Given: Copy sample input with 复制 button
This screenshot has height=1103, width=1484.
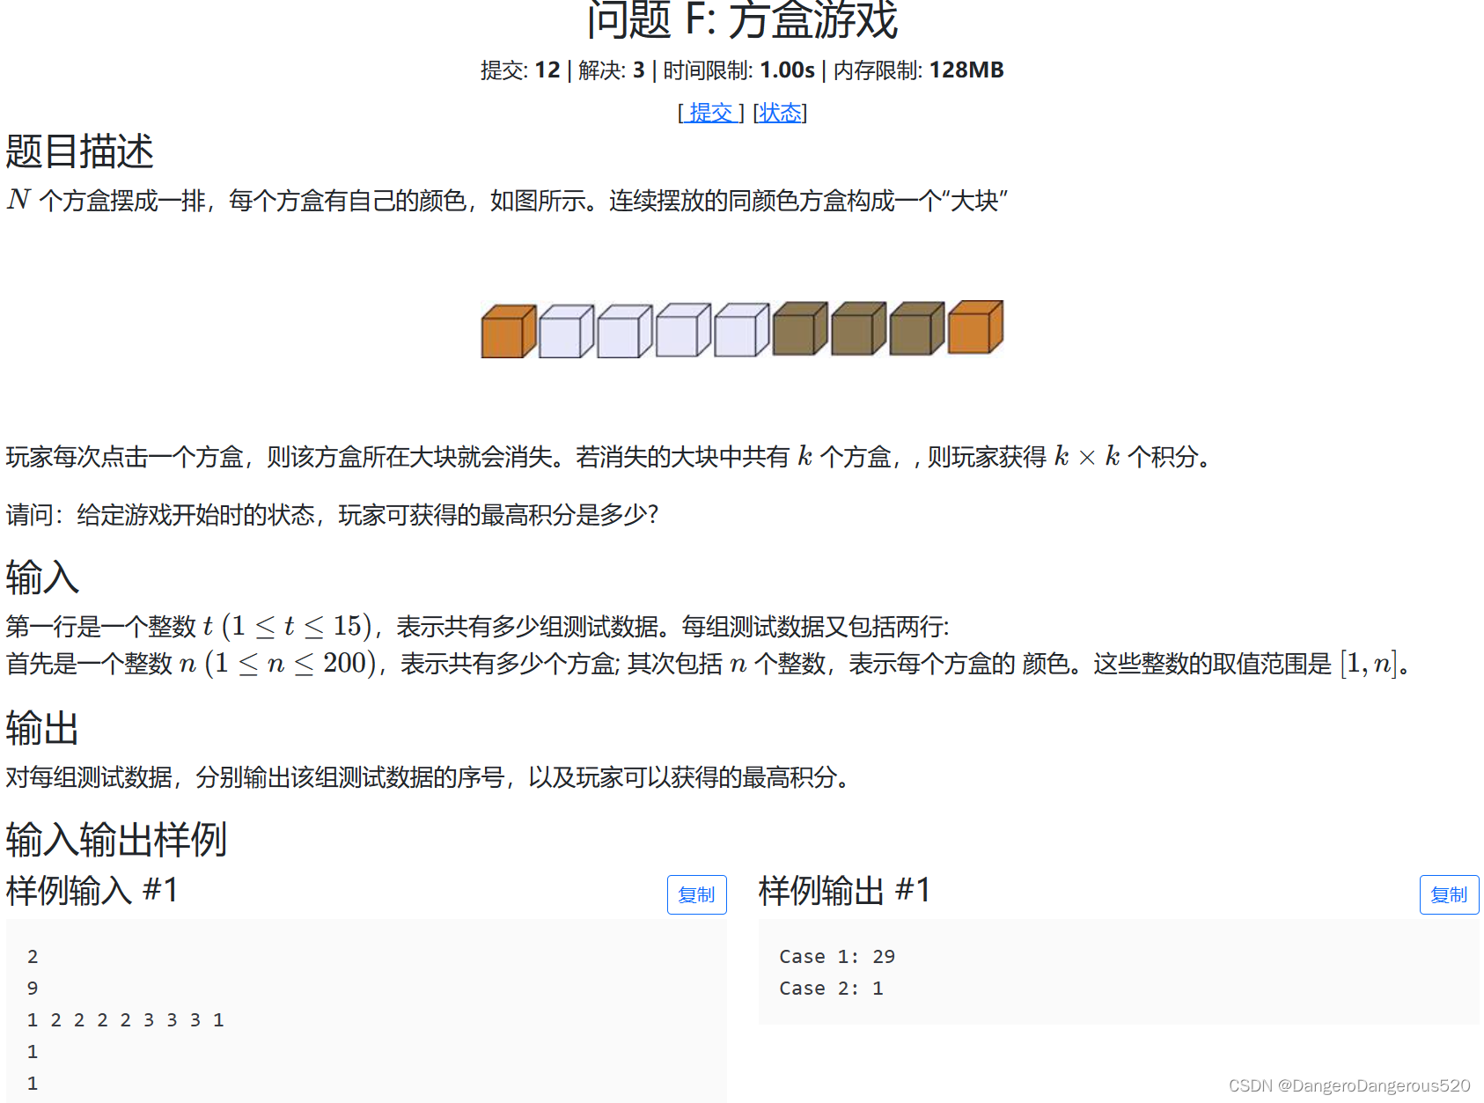Looking at the screenshot, I should (x=696, y=894).
